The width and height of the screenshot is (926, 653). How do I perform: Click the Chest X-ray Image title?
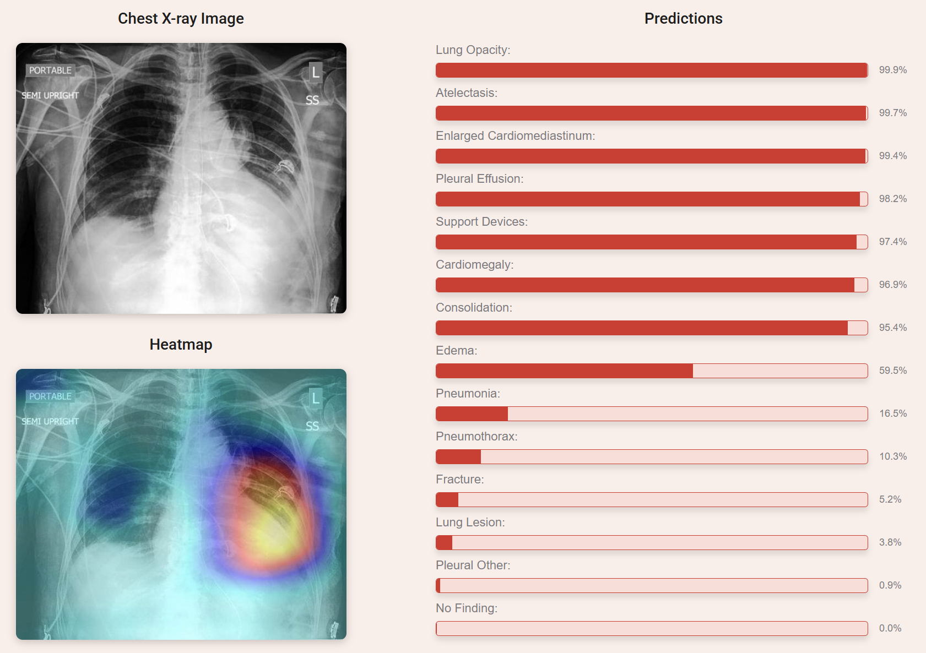pyautogui.click(x=181, y=19)
